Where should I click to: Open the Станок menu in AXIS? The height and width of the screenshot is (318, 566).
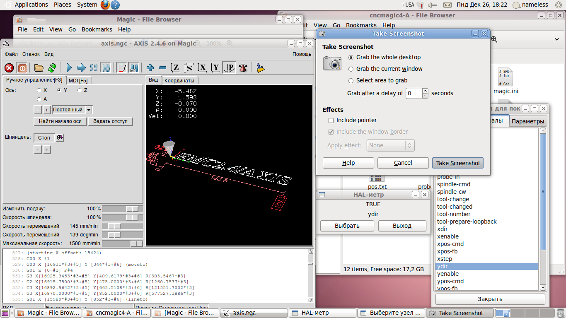coord(31,54)
